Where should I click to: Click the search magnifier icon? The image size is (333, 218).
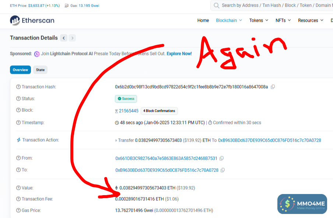(x=216, y=5)
